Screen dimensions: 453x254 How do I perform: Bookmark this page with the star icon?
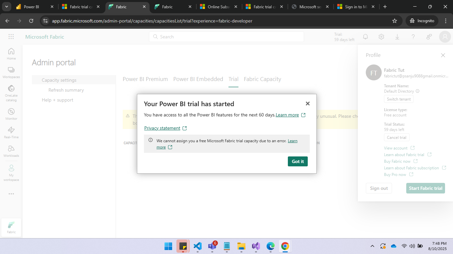click(x=395, y=21)
